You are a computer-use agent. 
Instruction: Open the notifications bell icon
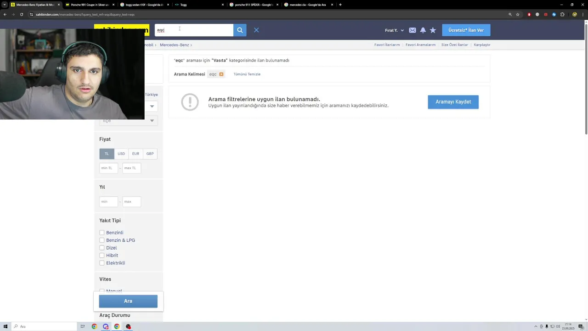[423, 30]
